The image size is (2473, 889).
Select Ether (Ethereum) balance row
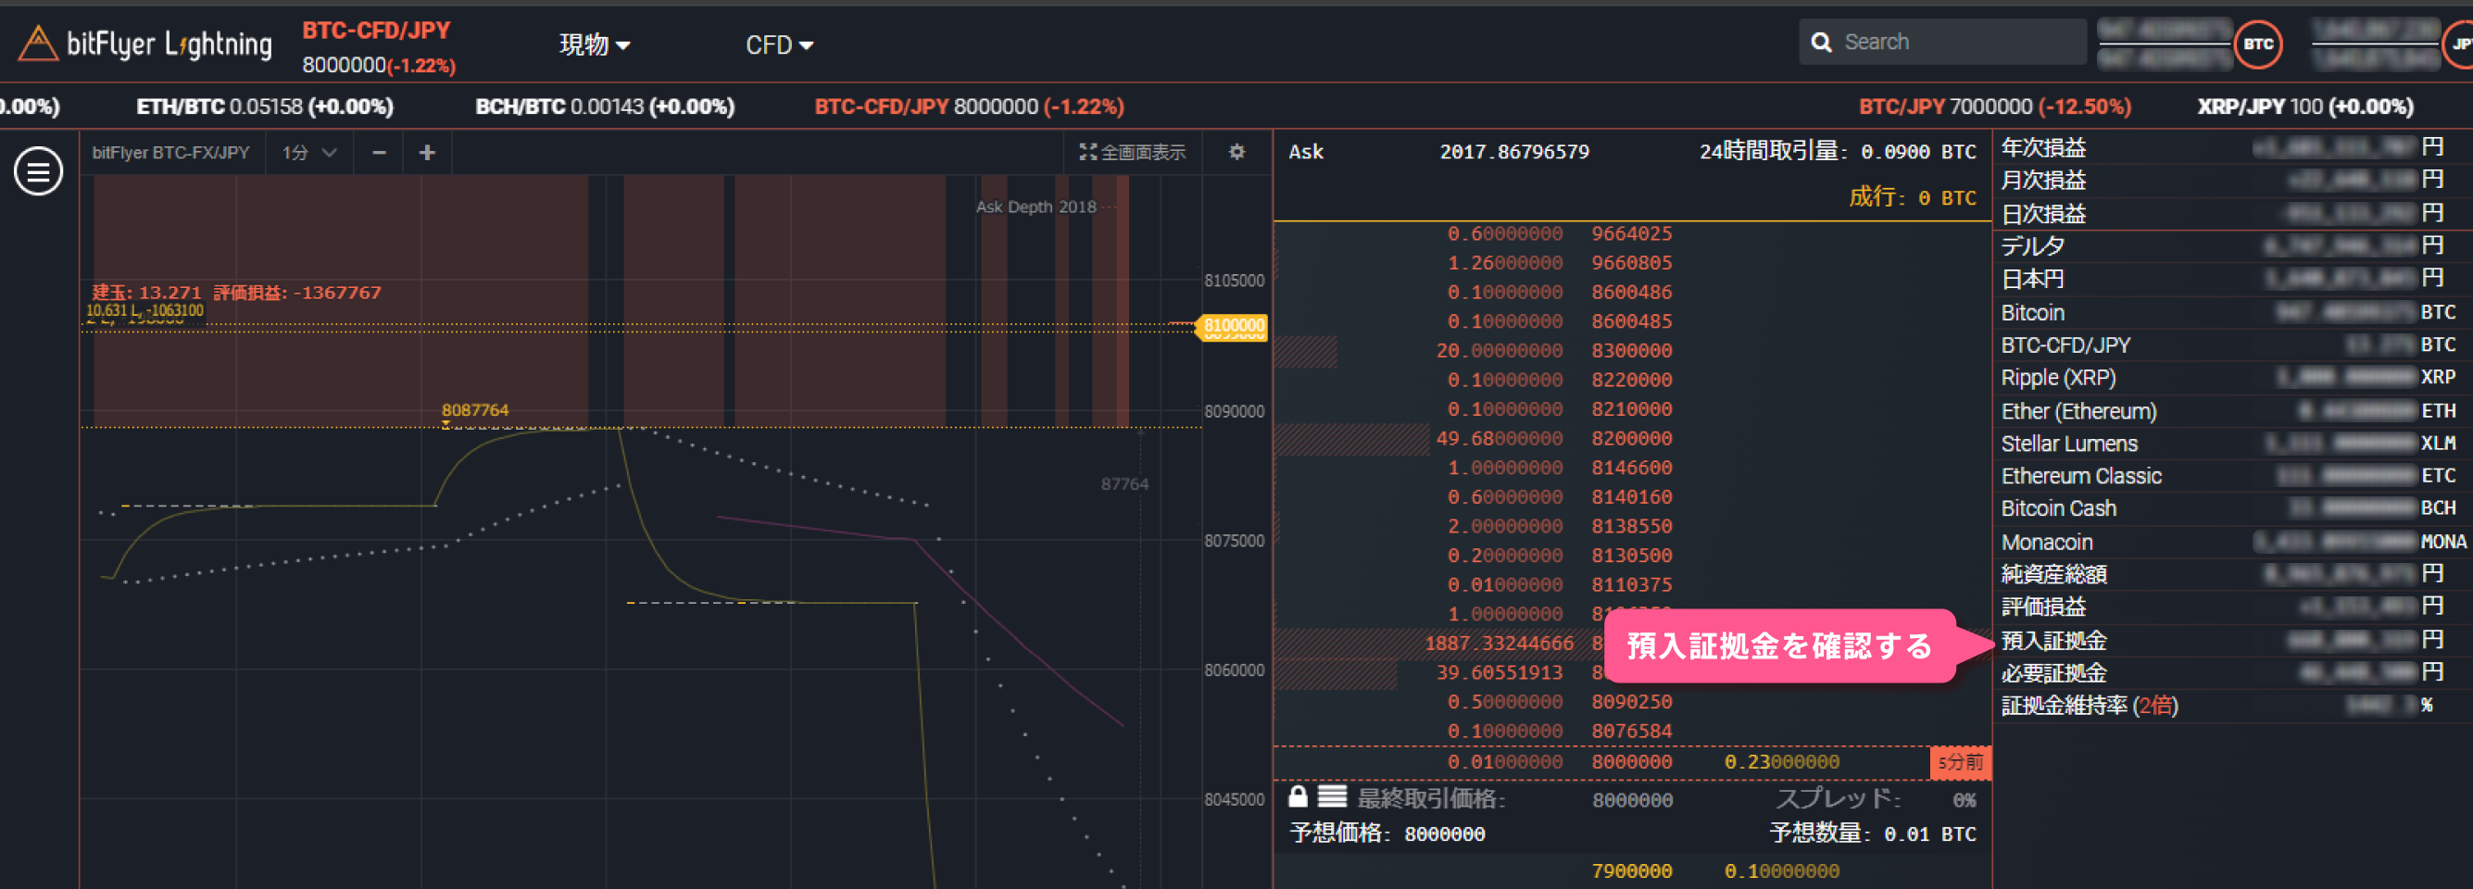[x=2232, y=411]
